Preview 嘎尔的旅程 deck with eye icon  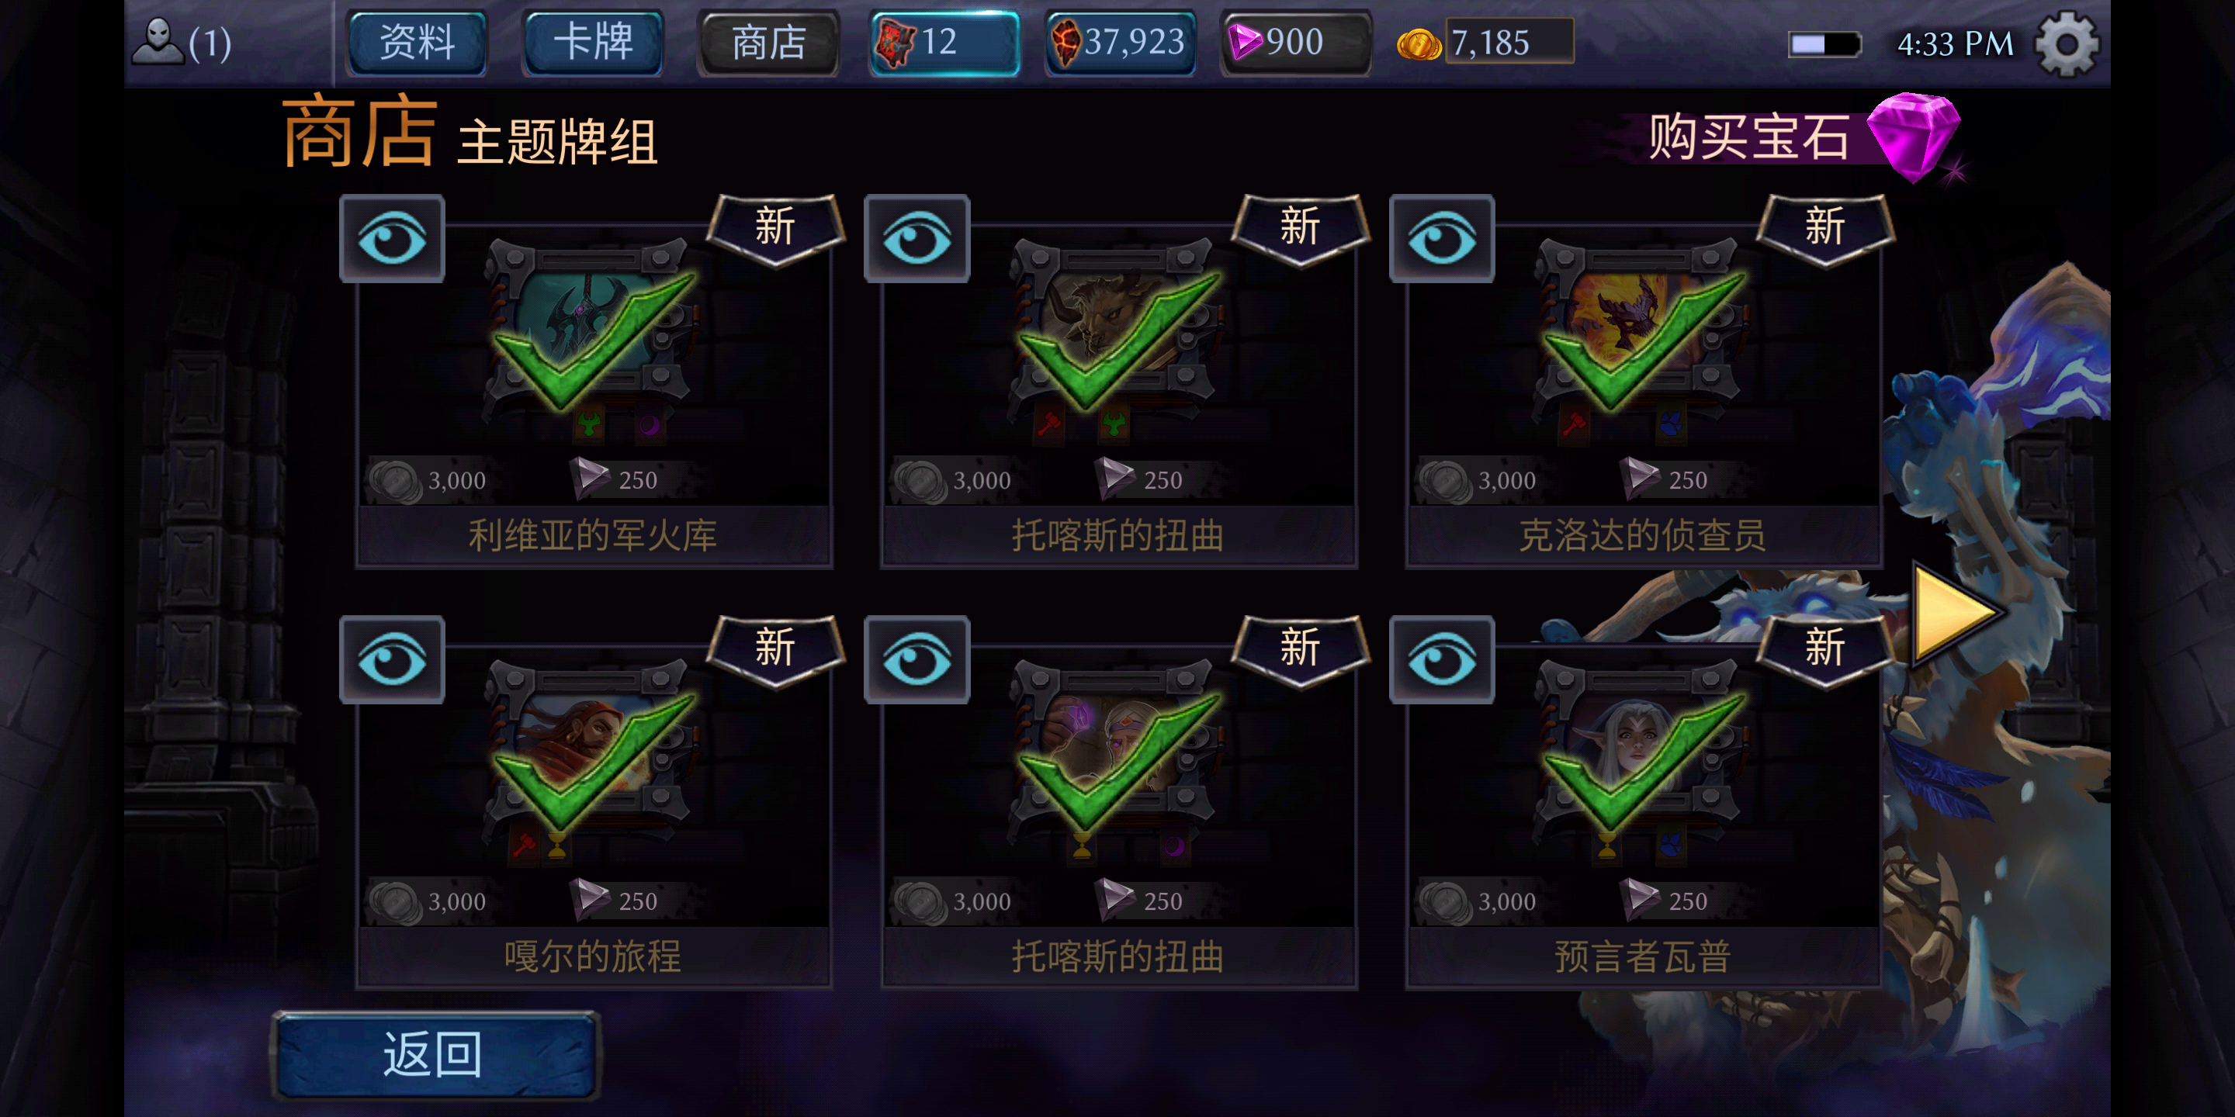click(x=392, y=660)
